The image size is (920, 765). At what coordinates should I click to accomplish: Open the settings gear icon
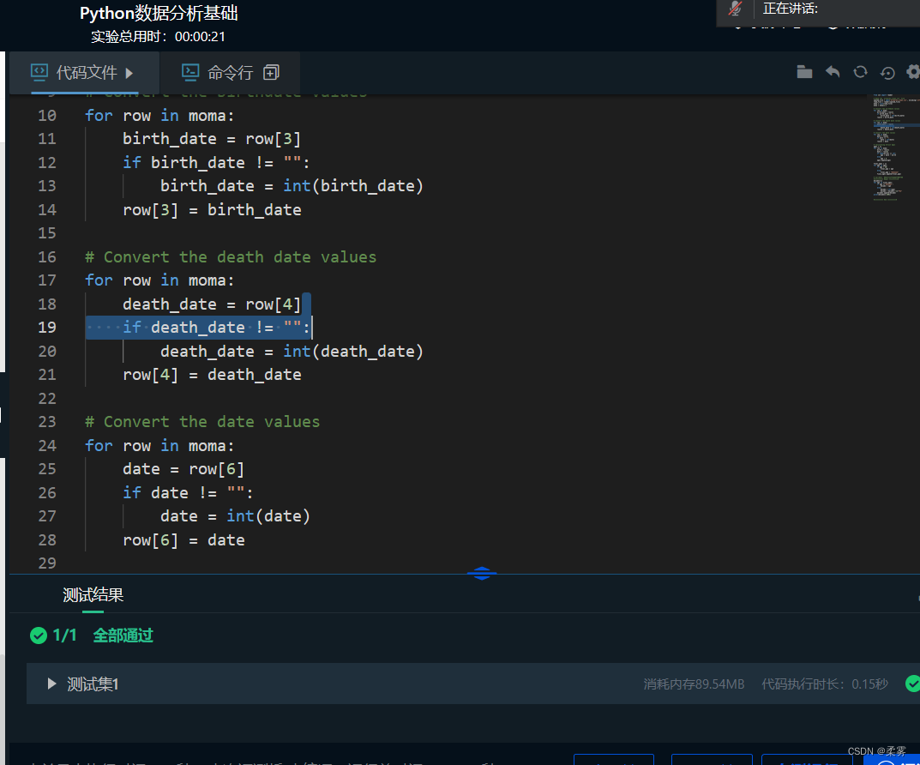(x=913, y=72)
